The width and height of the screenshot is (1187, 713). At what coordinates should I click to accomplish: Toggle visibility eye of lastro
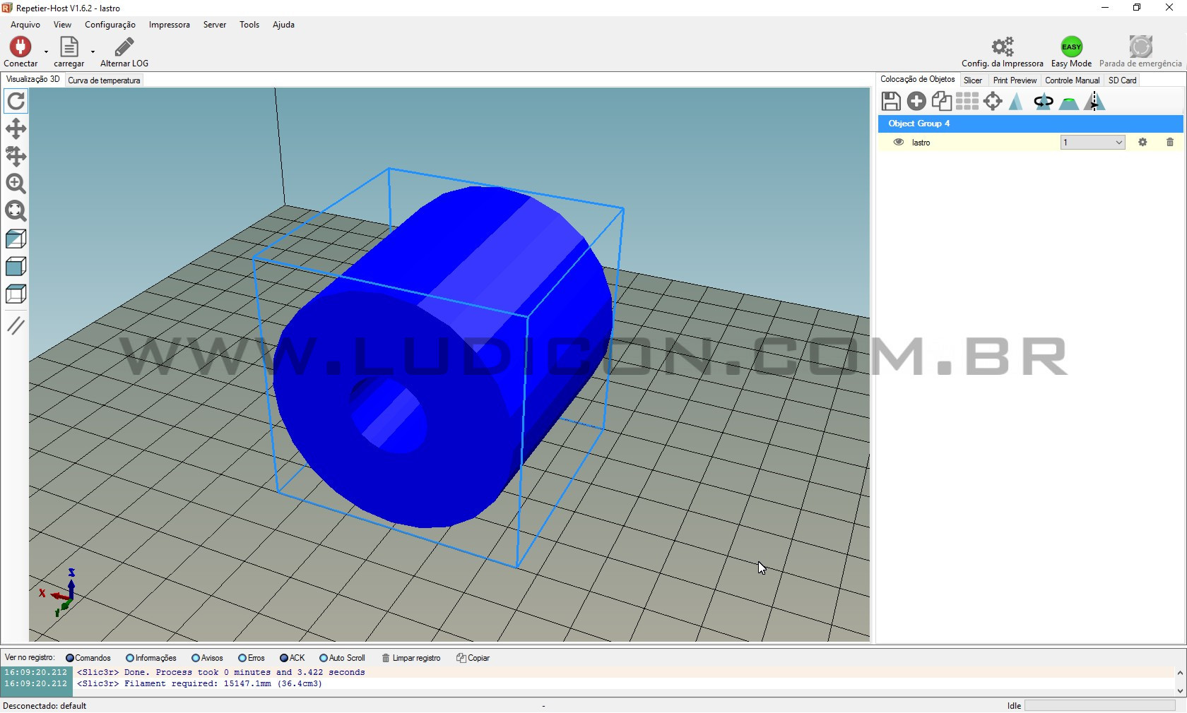pos(898,142)
